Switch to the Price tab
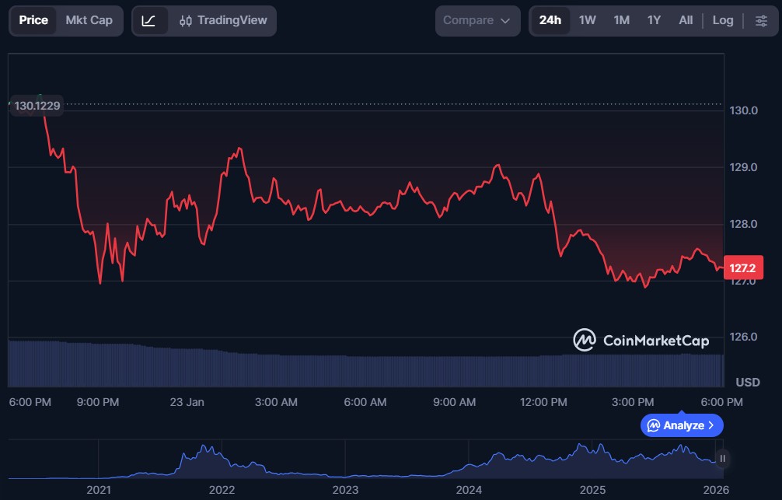Viewport: 782px width, 500px height. (x=33, y=20)
